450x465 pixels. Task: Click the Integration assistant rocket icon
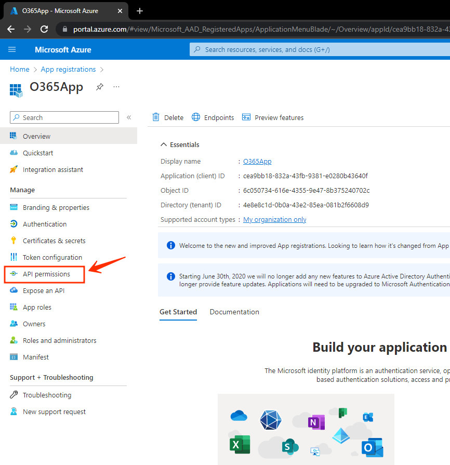14,169
